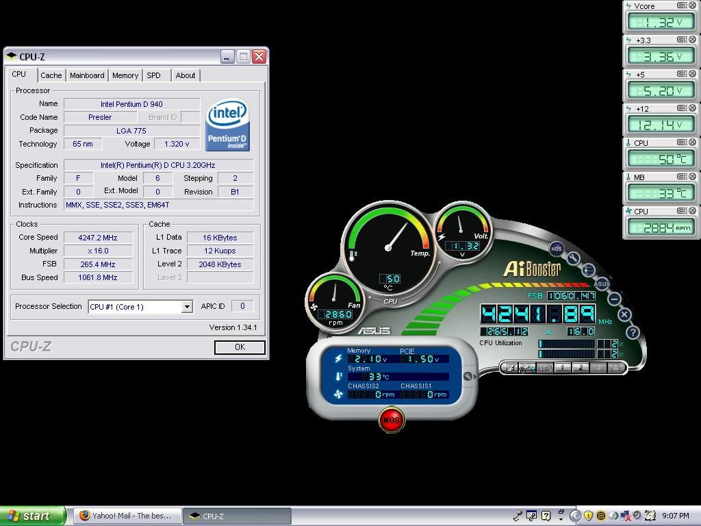This screenshot has height=526, width=701.
Task: Open settings icon on +12 voltage widget
Action: pos(682,108)
